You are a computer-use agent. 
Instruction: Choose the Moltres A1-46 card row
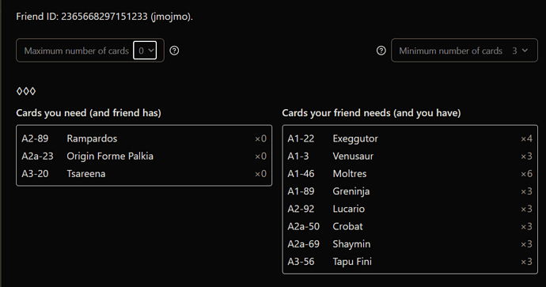pyautogui.click(x=410, y=174)
